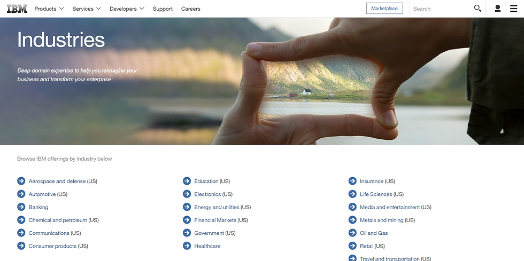524x261 pixels.
Task: Go to Chemical and petroleum page
Action: pos(58,220)
